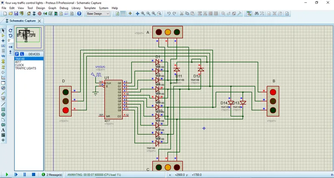Image resolution: width=334 pixels, height=178 pixels.
Task: Toggle the wire autorouter button
Action: tap(249, 14)
